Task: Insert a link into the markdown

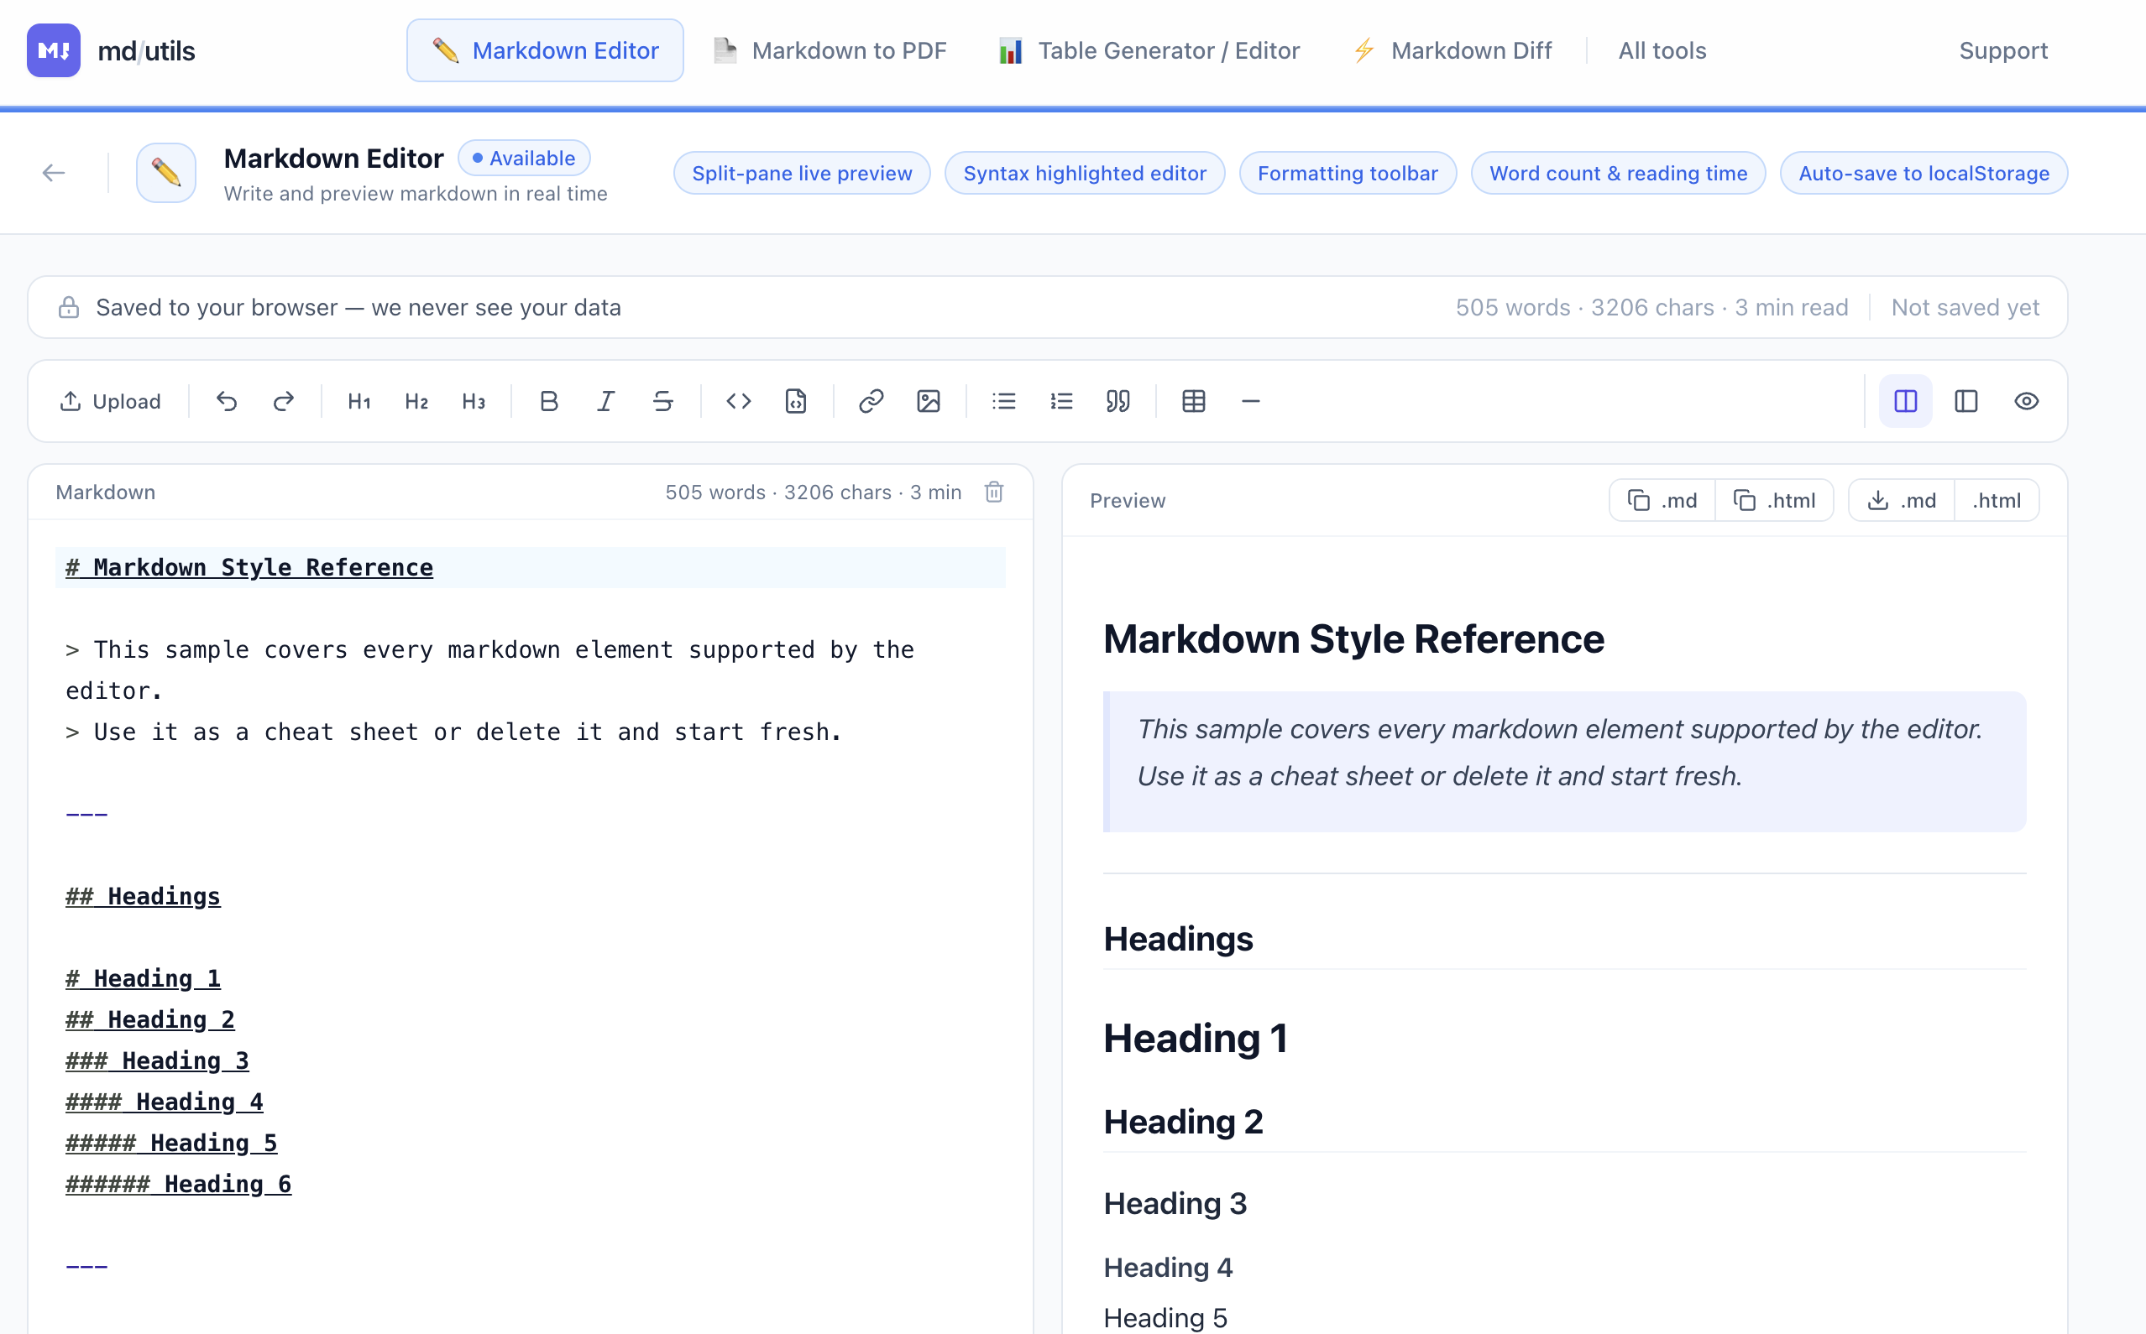Action: pyautogui.click(x=872, y=401)
